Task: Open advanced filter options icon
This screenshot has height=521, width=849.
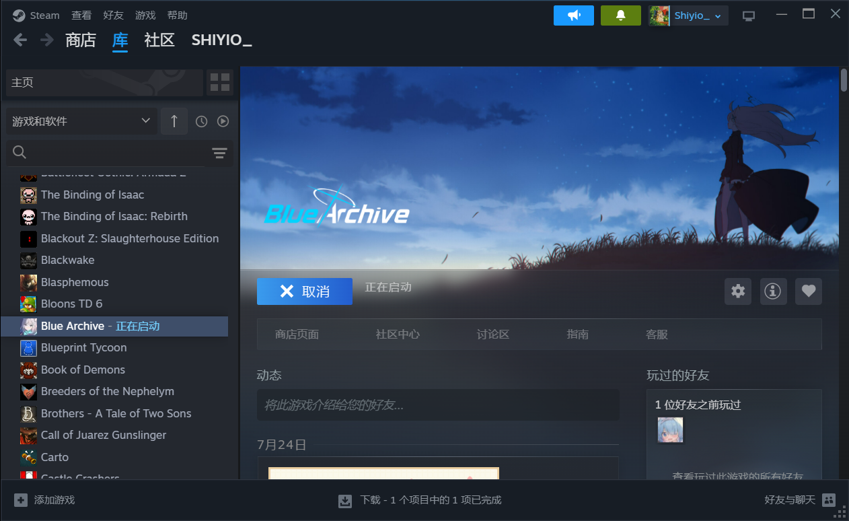Action: 219,153
